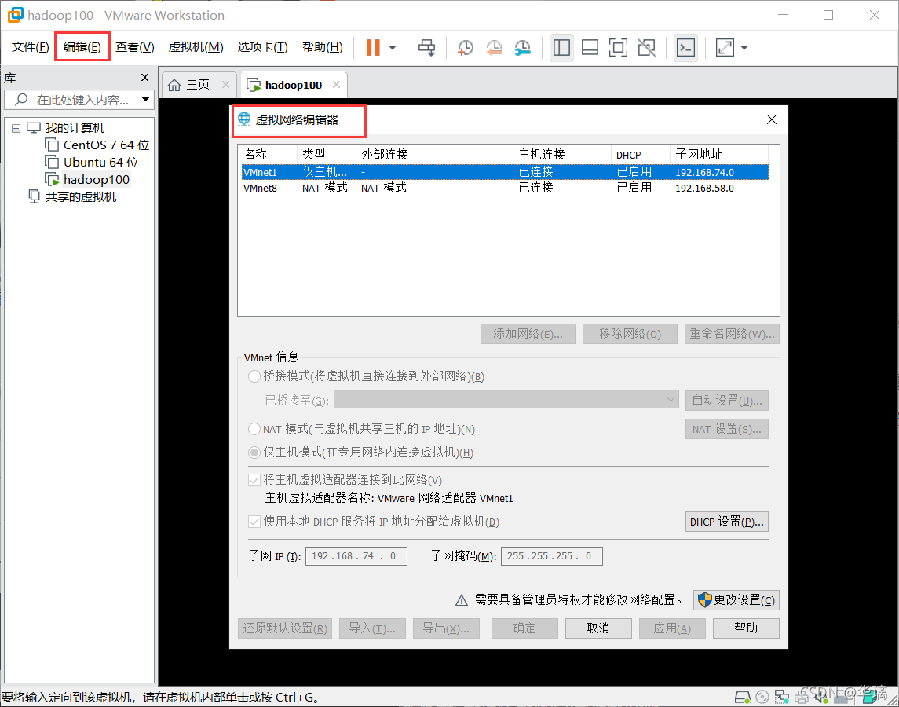The image size is (899, 707).
Task: Switch to the 主页 tab
Action: coord(198,84)
